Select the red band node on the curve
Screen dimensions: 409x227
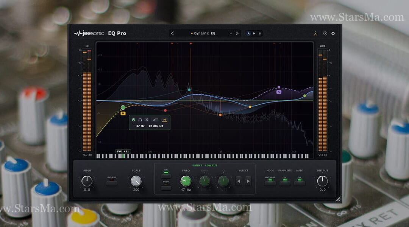[x=165, y=110]
